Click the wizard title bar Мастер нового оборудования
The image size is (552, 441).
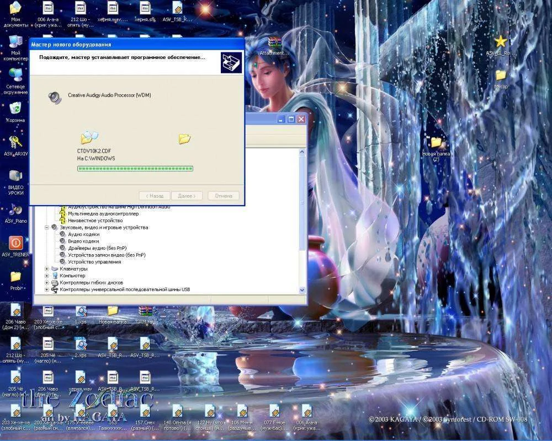pyautogui.click(x=137, y=44)
